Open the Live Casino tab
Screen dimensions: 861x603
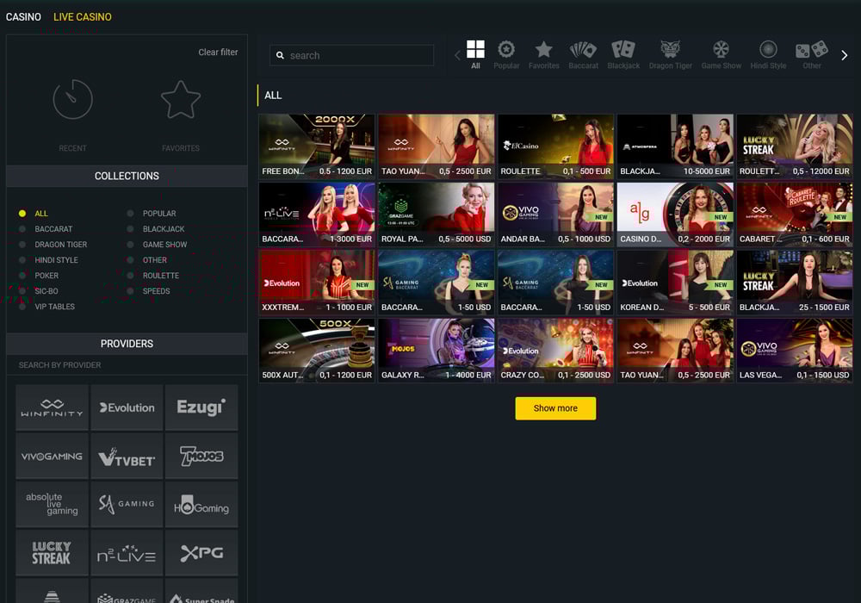pyautogui.click(x=83, y=16)
